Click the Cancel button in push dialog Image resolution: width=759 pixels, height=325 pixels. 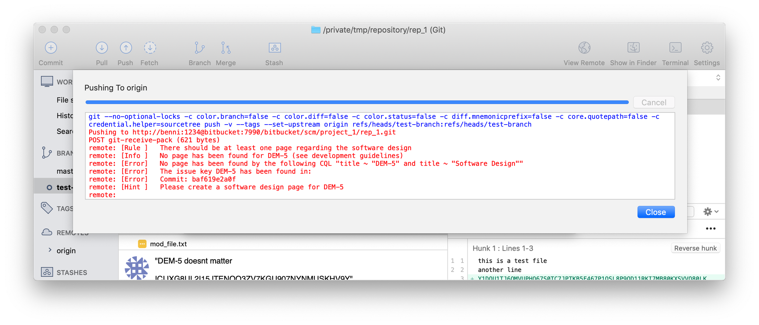point(654,103)
